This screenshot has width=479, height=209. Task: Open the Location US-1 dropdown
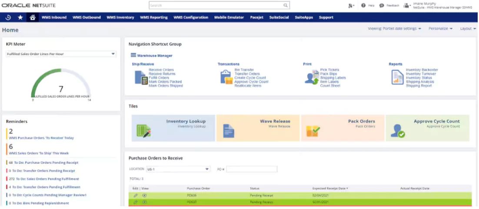pyautogui.click(x=178, y=169)
